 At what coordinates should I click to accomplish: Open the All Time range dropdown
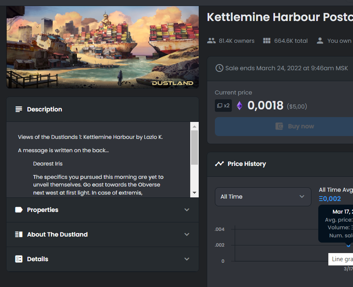pyautogui.click(x=263, y=197)
